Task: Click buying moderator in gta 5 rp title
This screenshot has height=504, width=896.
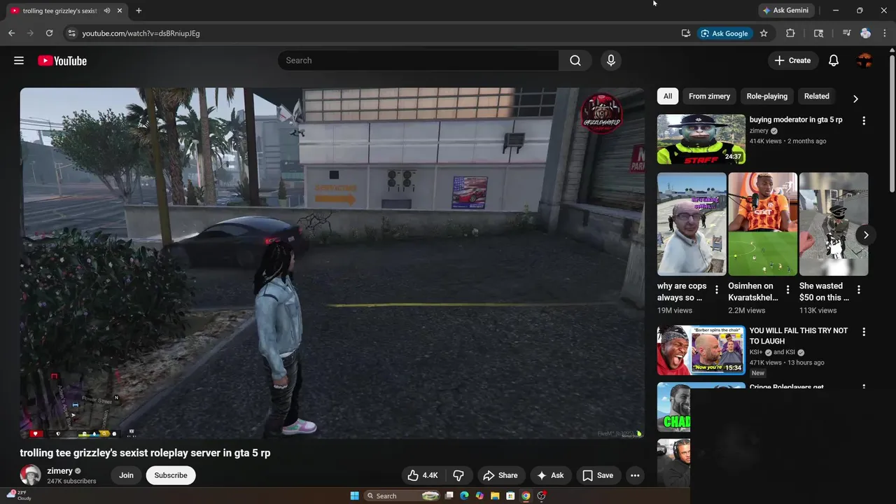Action: [796, 120]
